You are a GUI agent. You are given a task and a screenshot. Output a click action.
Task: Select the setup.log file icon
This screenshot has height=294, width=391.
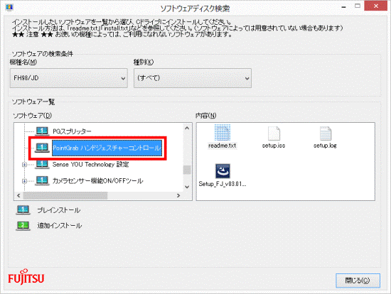click(326, 134)
